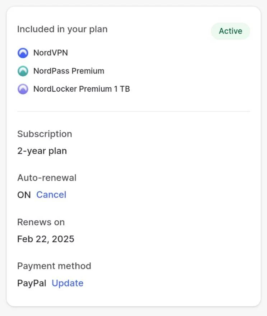267x316 pixels.
Task: Update the PayPal payment method
Action: 68,283
